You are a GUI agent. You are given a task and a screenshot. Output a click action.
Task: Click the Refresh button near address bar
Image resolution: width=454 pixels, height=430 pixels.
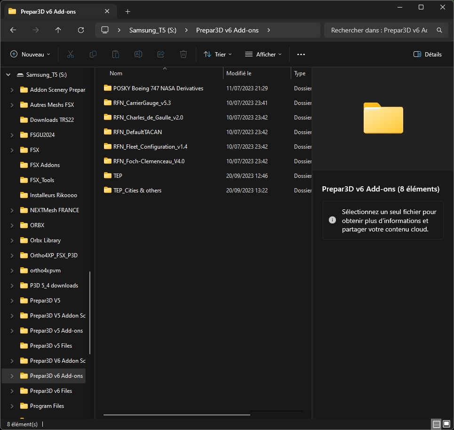[x=81, y=30]
